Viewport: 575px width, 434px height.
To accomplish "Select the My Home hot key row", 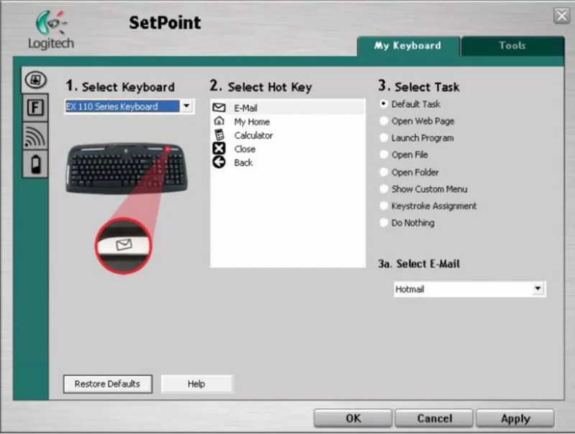I will pos(288,121).
